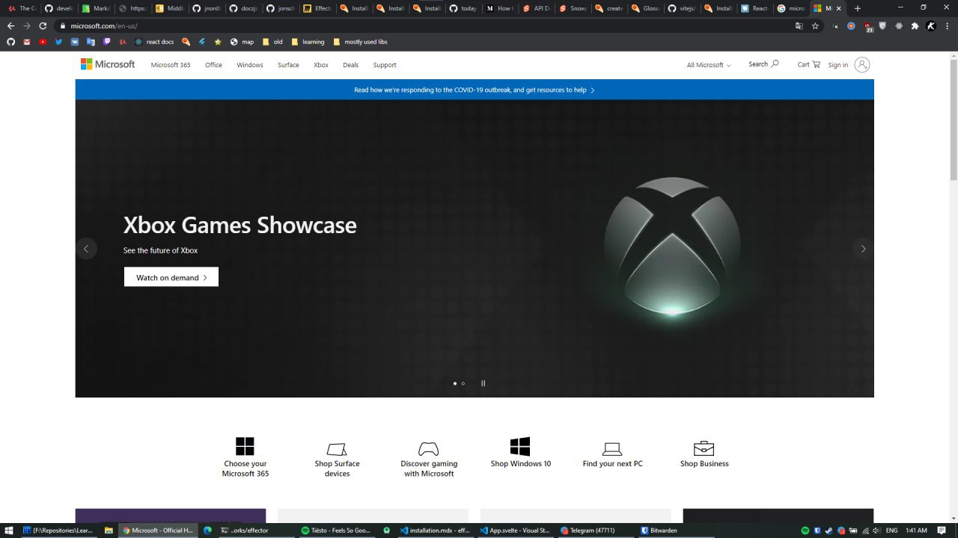Select the first carousel slide dot

pyautogui.click(x=455, y=383)
